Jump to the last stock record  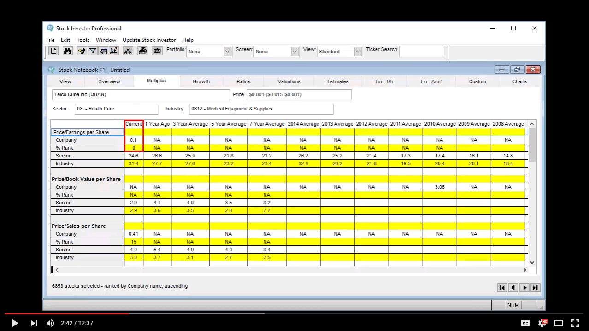pos(535,288)
